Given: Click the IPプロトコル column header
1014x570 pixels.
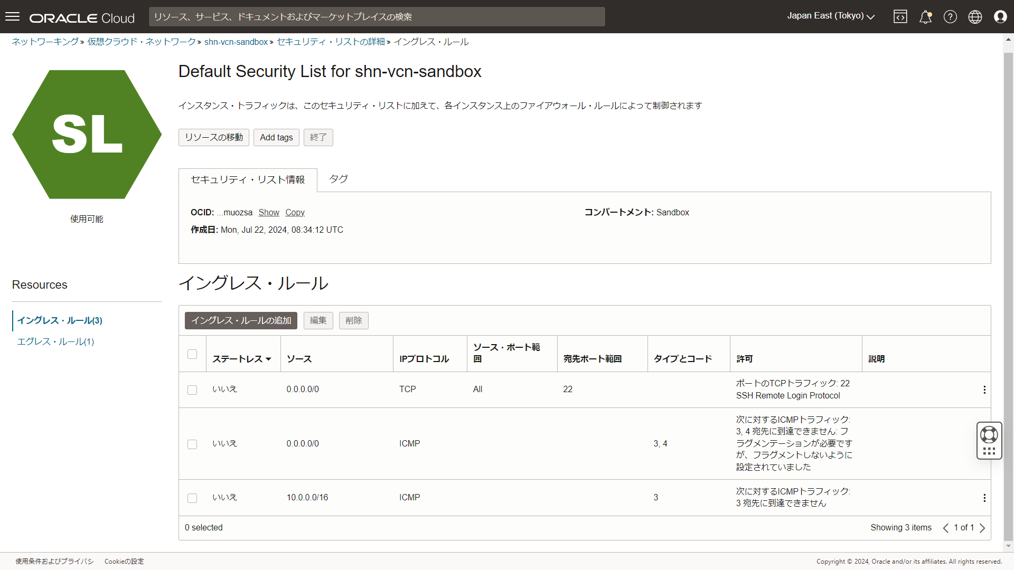Looking at the screenshot, I should pyautogui.click(x=424, y=359).
